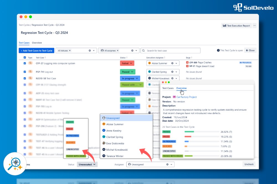Expand the Failed status dropdown for CFP-27
The width and height of the screenshot is (277, 184).
[127, 63]
